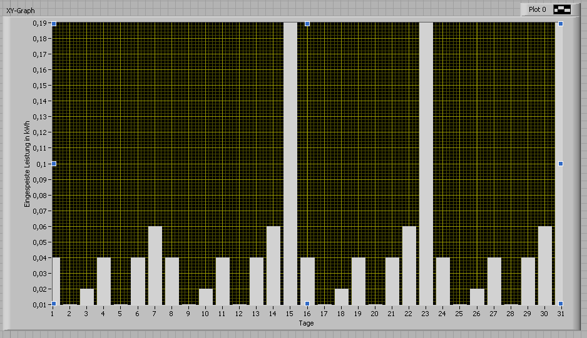Click the short bar above day 26
Image resolution: width=587 pixels, height=338 pixels.
pos(477,297)
